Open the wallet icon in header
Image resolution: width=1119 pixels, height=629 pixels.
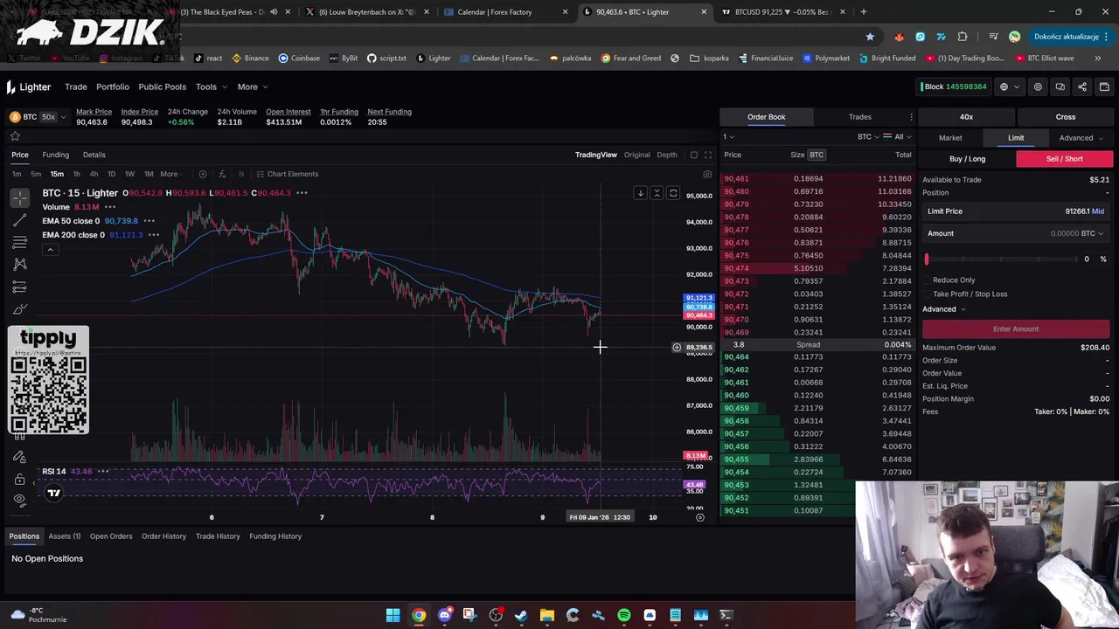click(x=1104, y=86)
